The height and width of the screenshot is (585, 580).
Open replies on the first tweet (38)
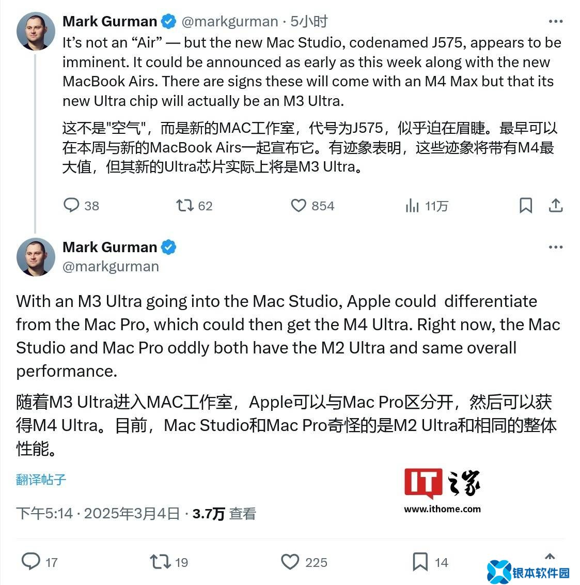tap(81, 206)
